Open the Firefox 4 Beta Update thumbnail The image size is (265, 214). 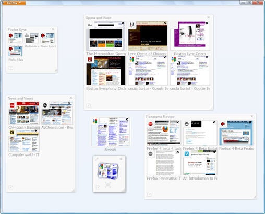[200, 133]
